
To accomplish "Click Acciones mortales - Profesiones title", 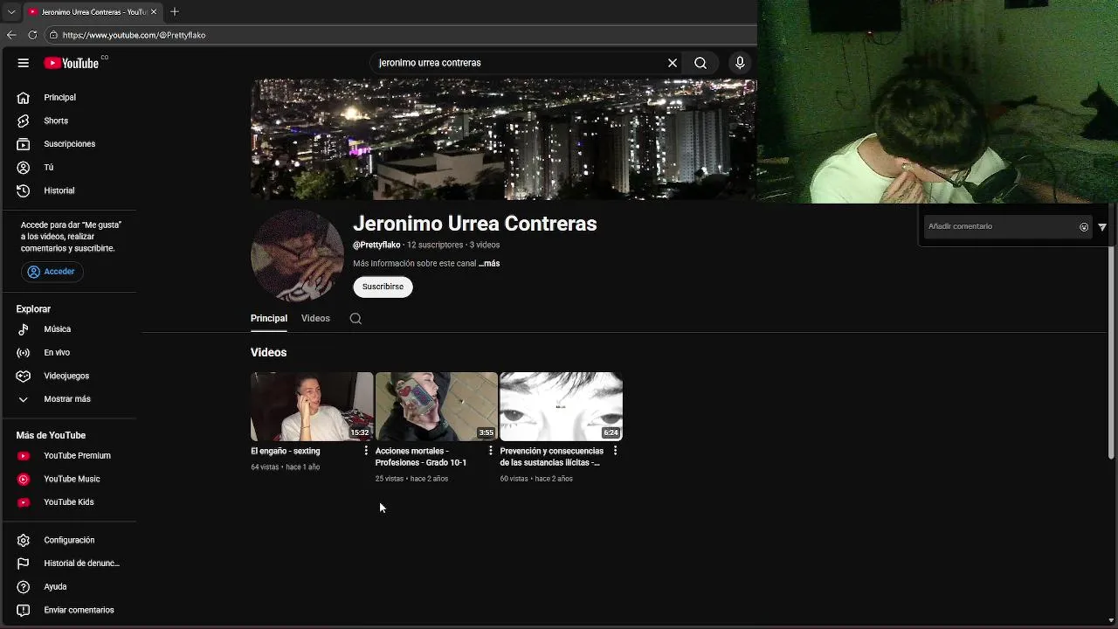I will tap(421, 457).
